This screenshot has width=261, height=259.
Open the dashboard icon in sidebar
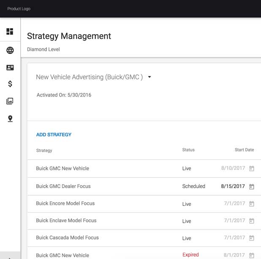pyautogui.click(x=10, y=32)
